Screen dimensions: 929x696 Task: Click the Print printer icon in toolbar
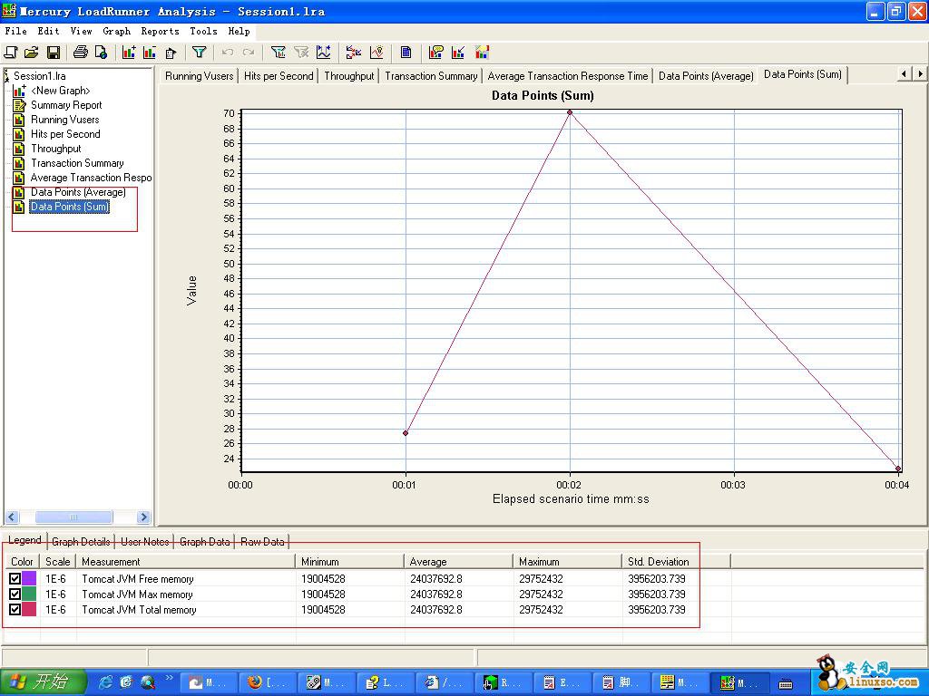click(80, 53)
